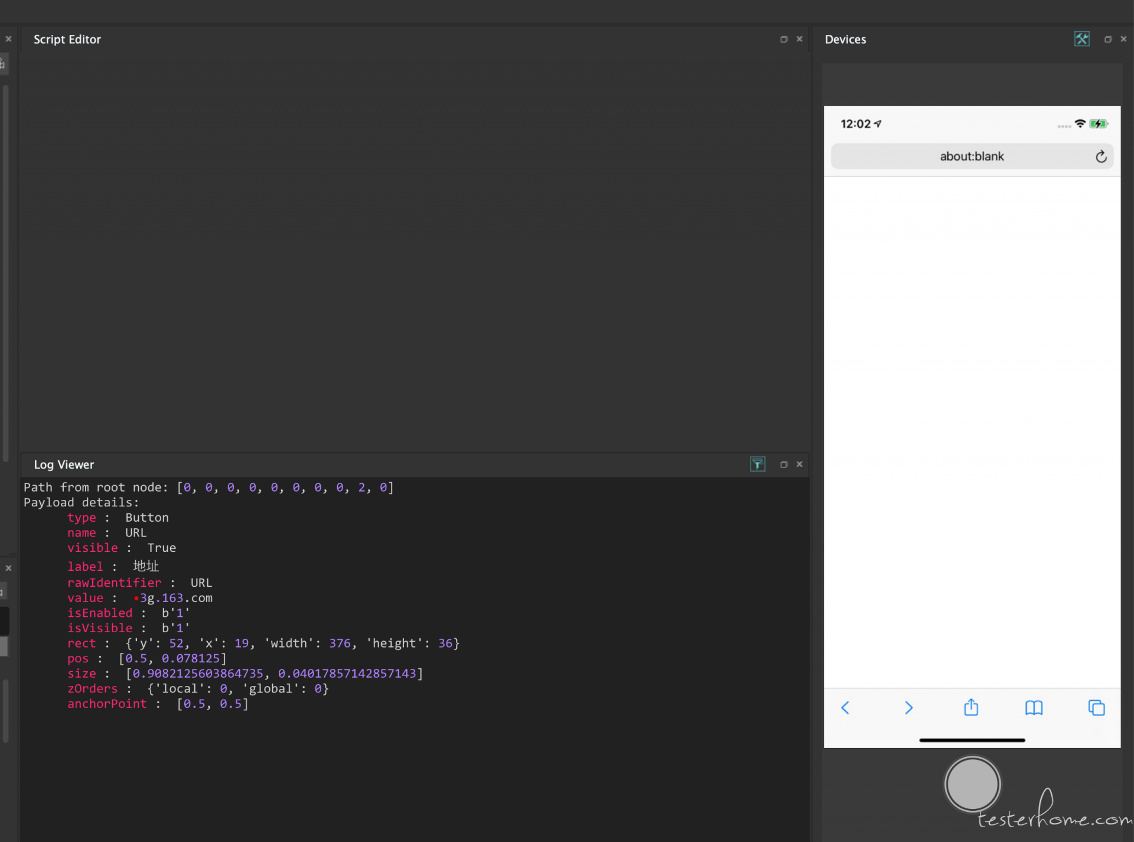Reload the page in the device browser
This screenshot has width=1134, height=842.
click(x=1101, y=157)
